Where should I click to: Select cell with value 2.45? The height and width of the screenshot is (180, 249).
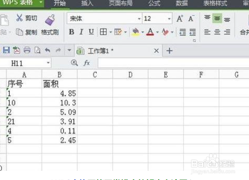[59, 140]
